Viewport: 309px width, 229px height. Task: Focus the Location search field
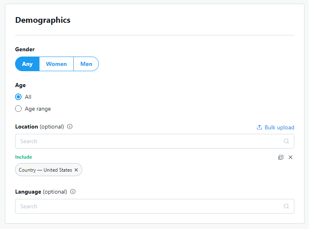pyautogui.click(x=155, y=141)
